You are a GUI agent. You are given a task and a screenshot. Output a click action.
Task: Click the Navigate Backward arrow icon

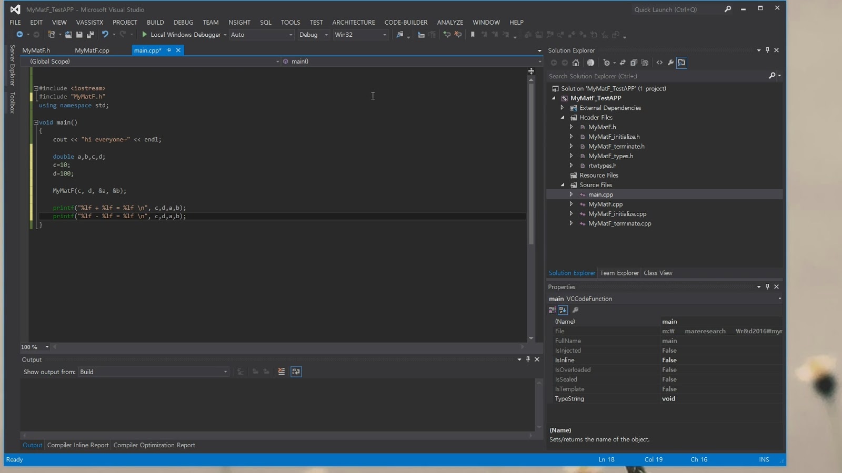click(19, 35)
